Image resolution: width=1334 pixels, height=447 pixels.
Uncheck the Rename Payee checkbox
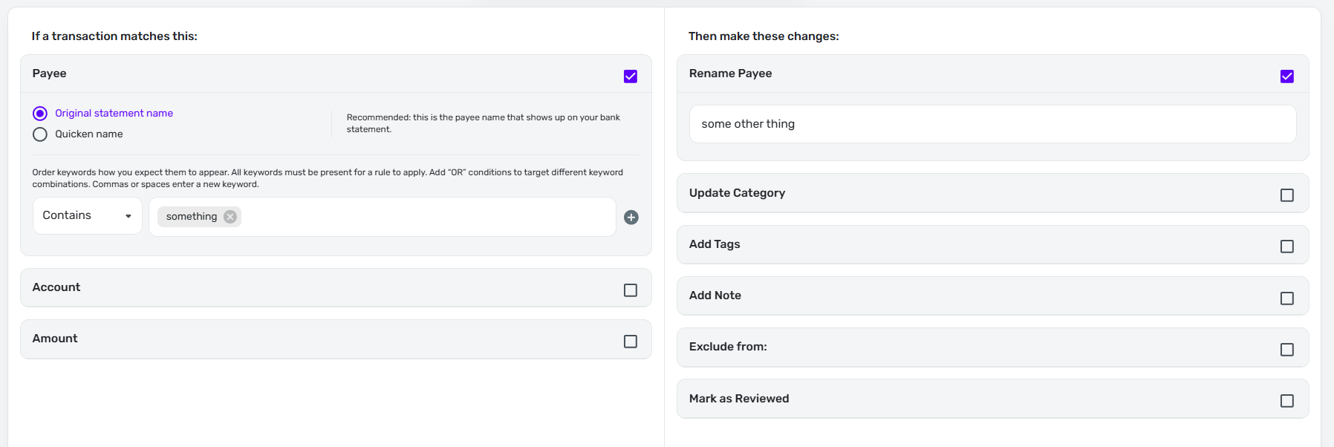1287,76
